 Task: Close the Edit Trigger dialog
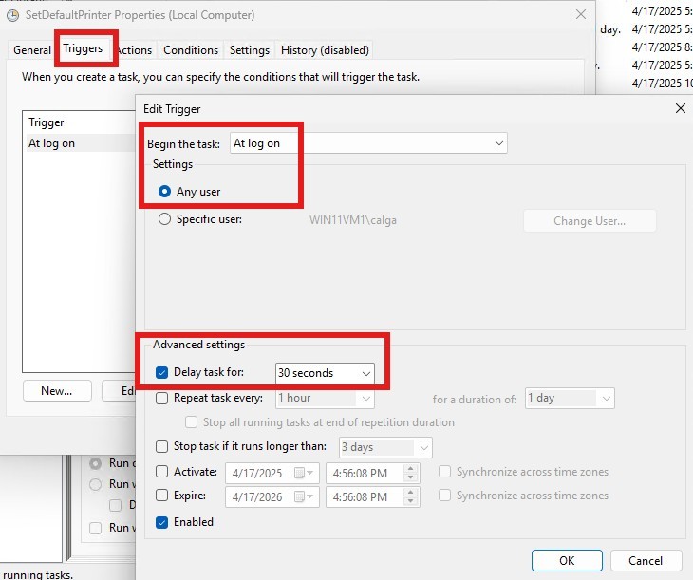pyautogui.click(x=680, y=109)
